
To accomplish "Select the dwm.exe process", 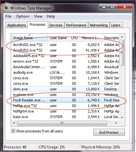I will click(x=65, y=89).
